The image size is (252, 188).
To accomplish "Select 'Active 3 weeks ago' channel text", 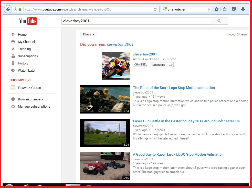I will pyautogui.click(x=146, y=59).
